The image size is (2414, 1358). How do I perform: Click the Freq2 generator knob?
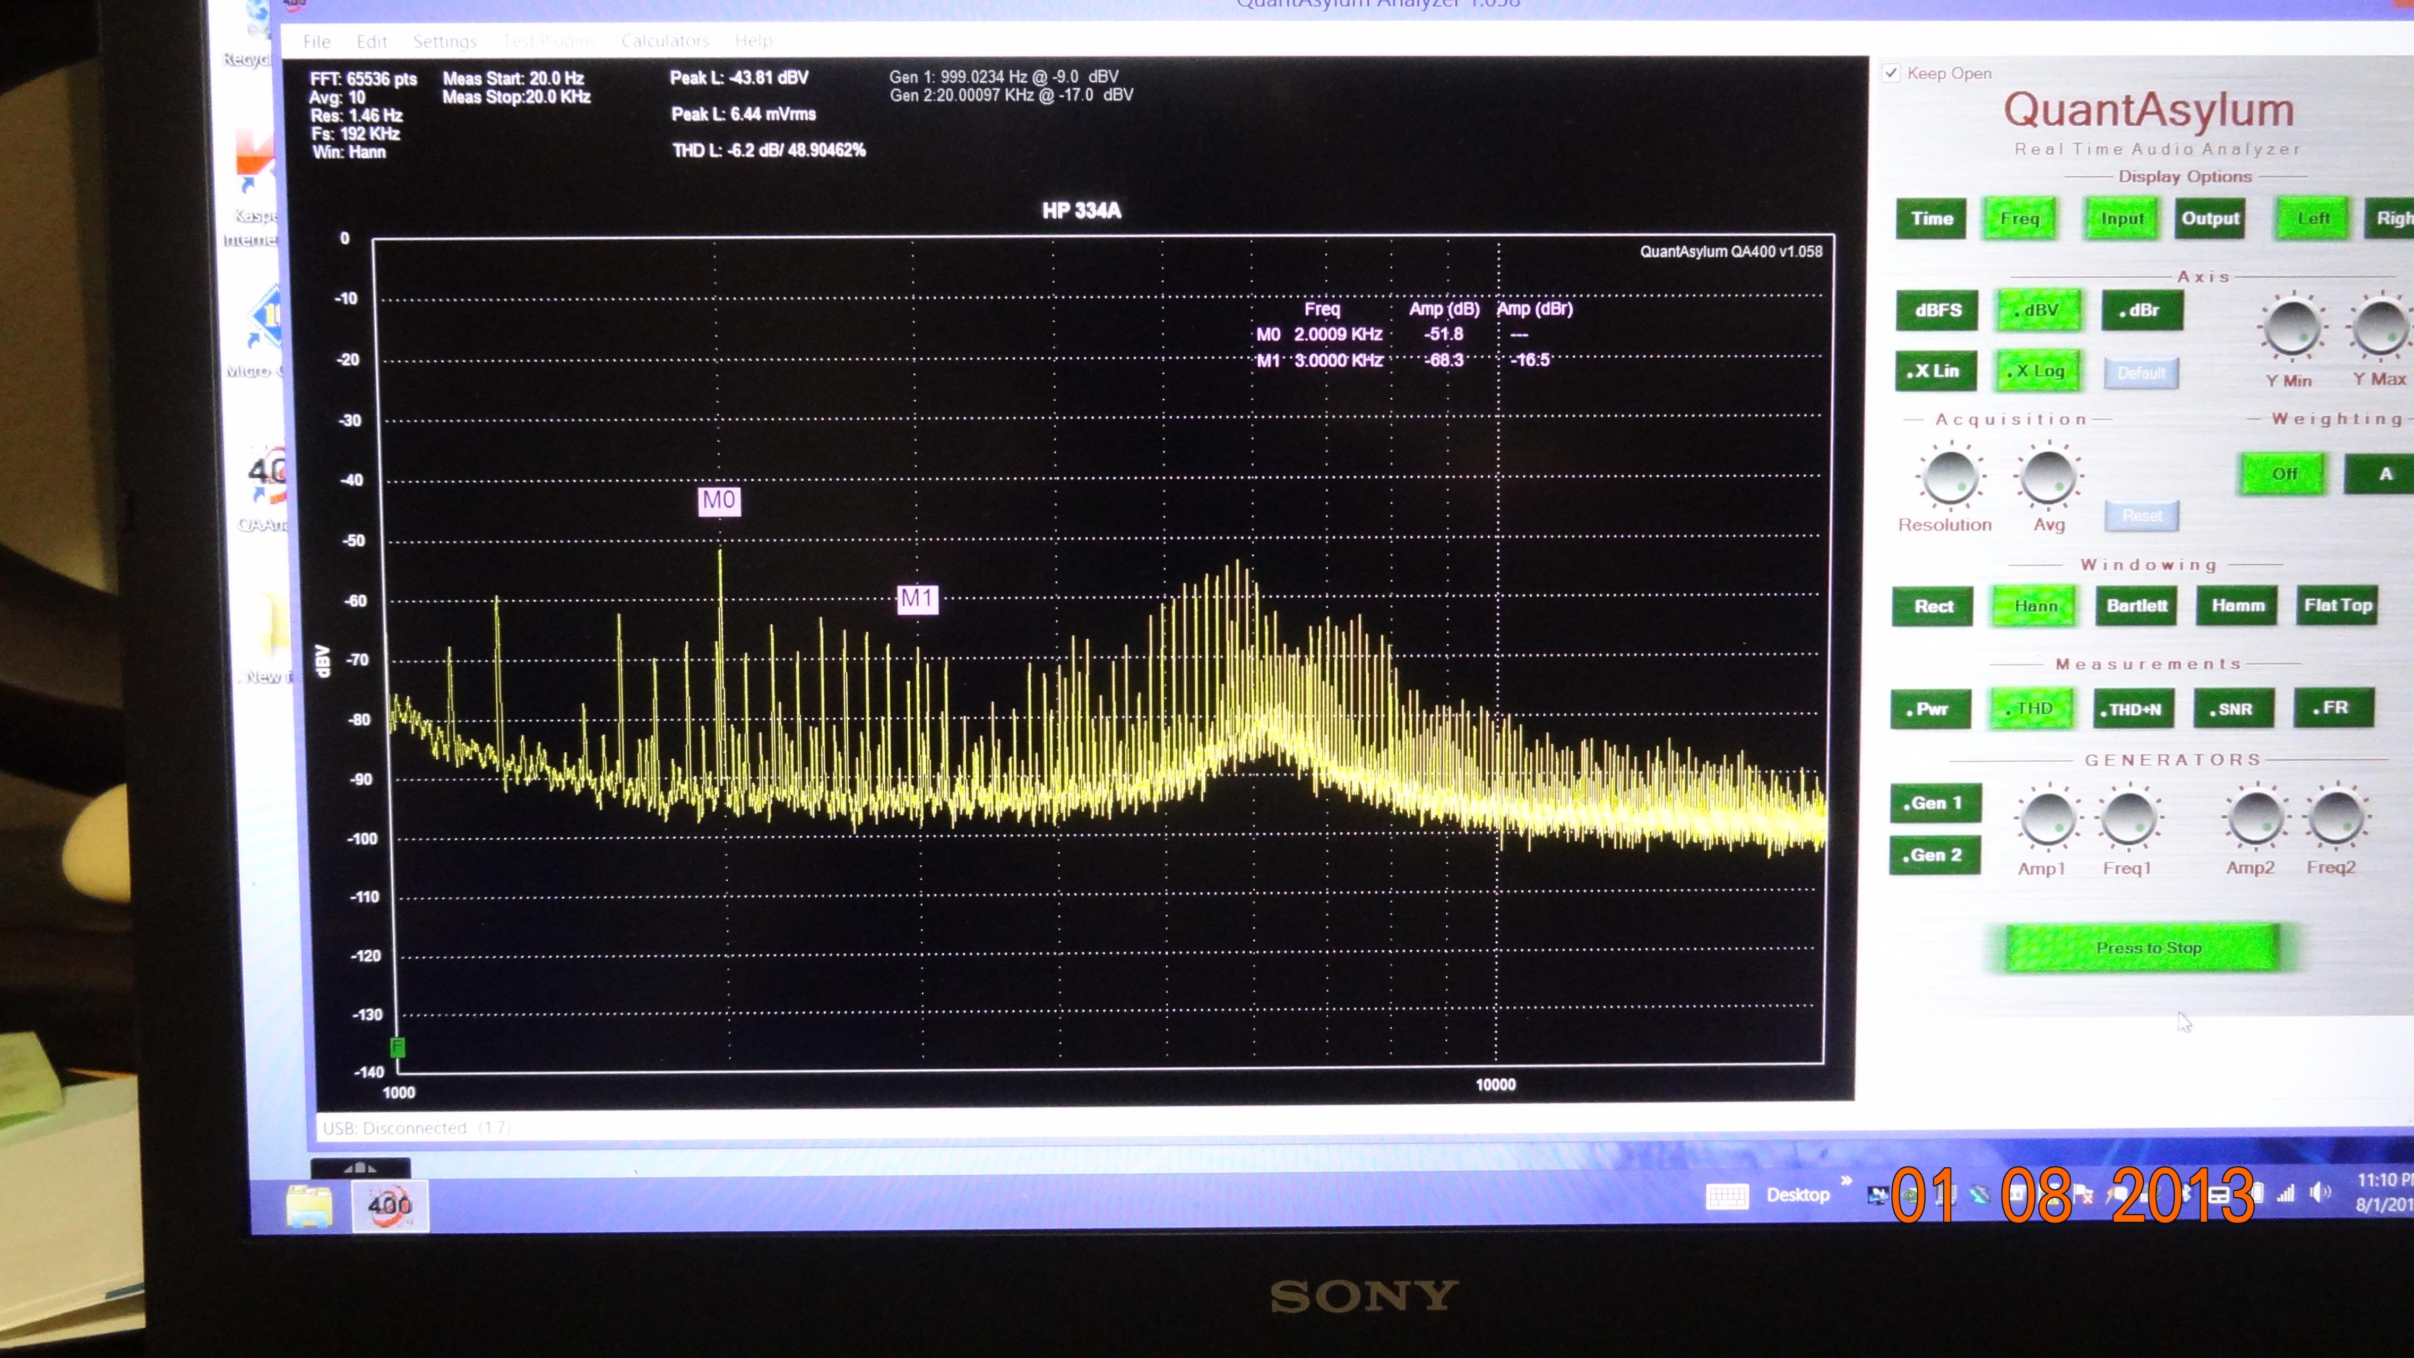click(x=2336, y=815)
